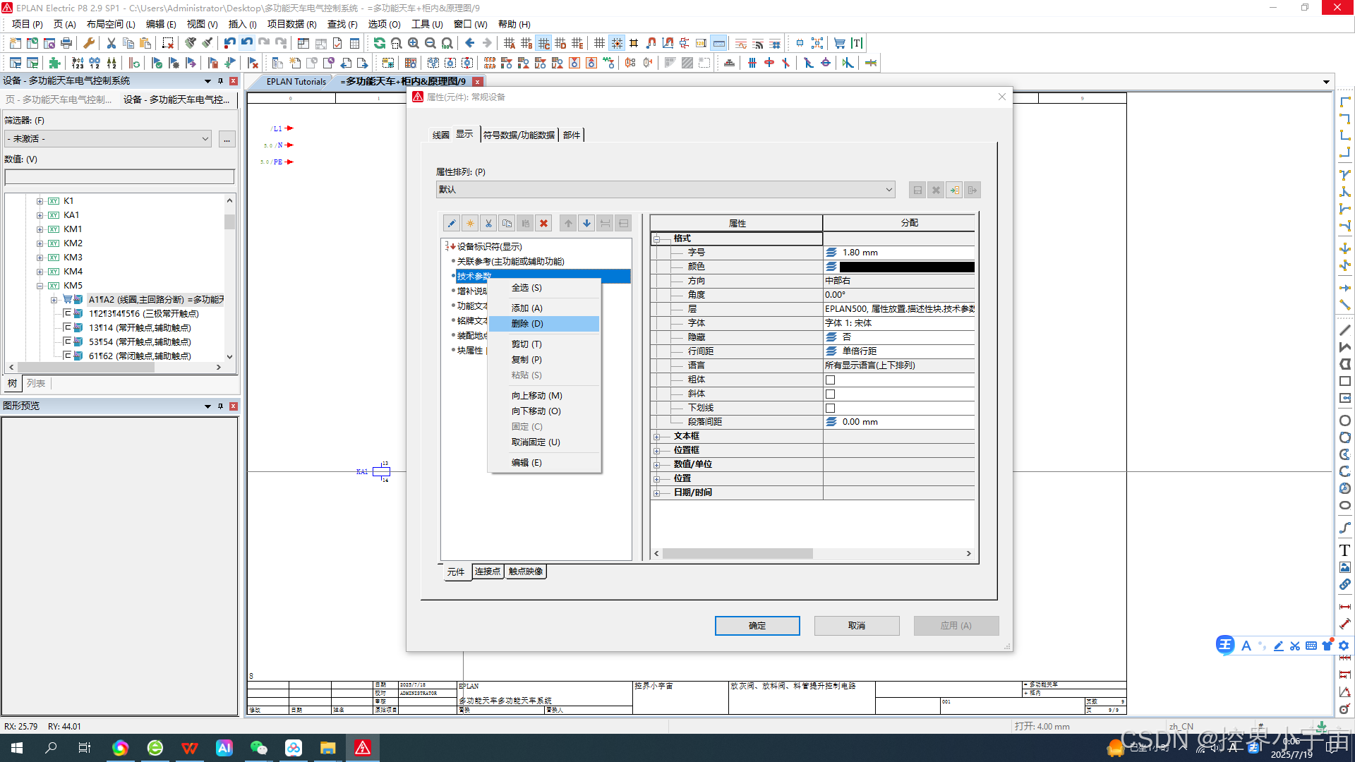Select the text T tool in right toolbar

[x=1344, y=550]
